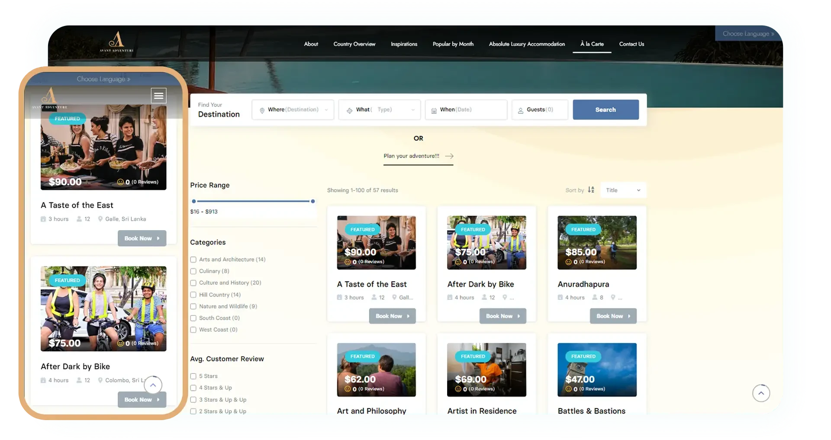Click mobile card Galle, Sri Lanka pin icon
The width and height of the screenshot is (831, 440).
tap(100, 219)
